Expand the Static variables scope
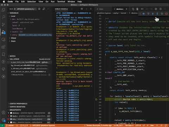This screenshot has height=127, width=169. [13, 41]
